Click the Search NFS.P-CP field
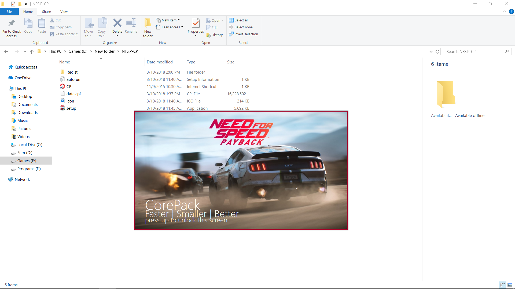This screenshot has height=289, width=515. point(474,51)
